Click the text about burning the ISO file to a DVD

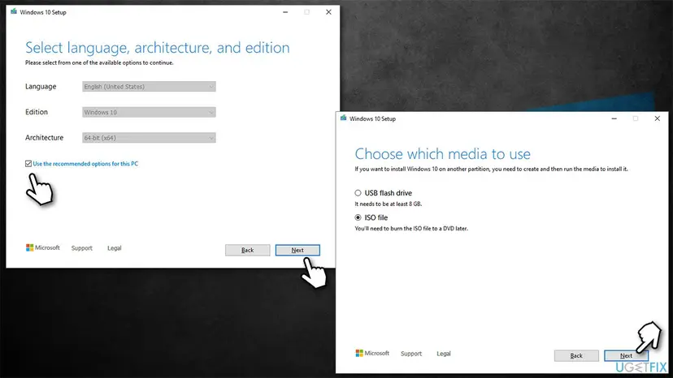click(x=411, y=229)
